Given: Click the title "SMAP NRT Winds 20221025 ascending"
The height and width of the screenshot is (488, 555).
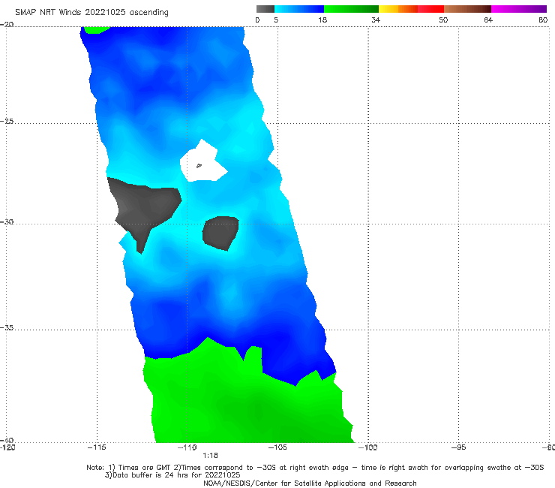Looking at the screenshot, I should pyautogui.click(x=91, y=12).
